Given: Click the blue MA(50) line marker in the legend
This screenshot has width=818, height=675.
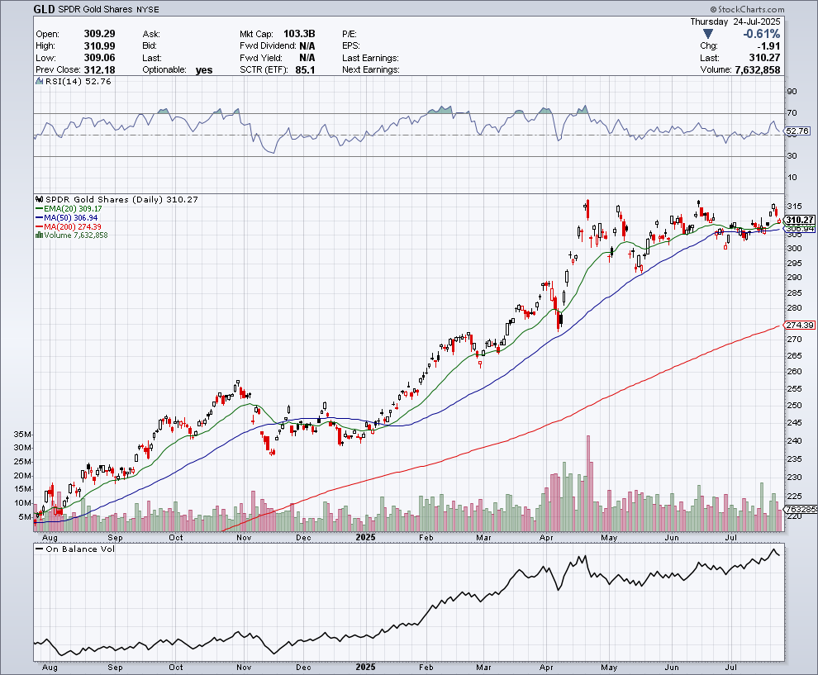Looking at the screenshot, I should (39, 217).
